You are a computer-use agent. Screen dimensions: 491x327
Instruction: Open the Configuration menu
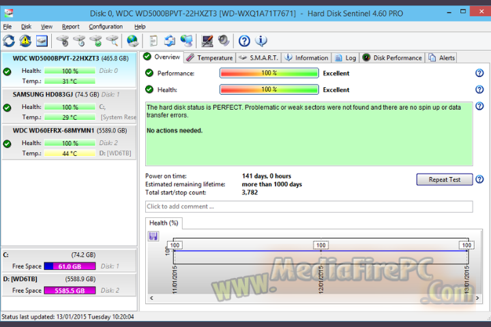point(106,27)
